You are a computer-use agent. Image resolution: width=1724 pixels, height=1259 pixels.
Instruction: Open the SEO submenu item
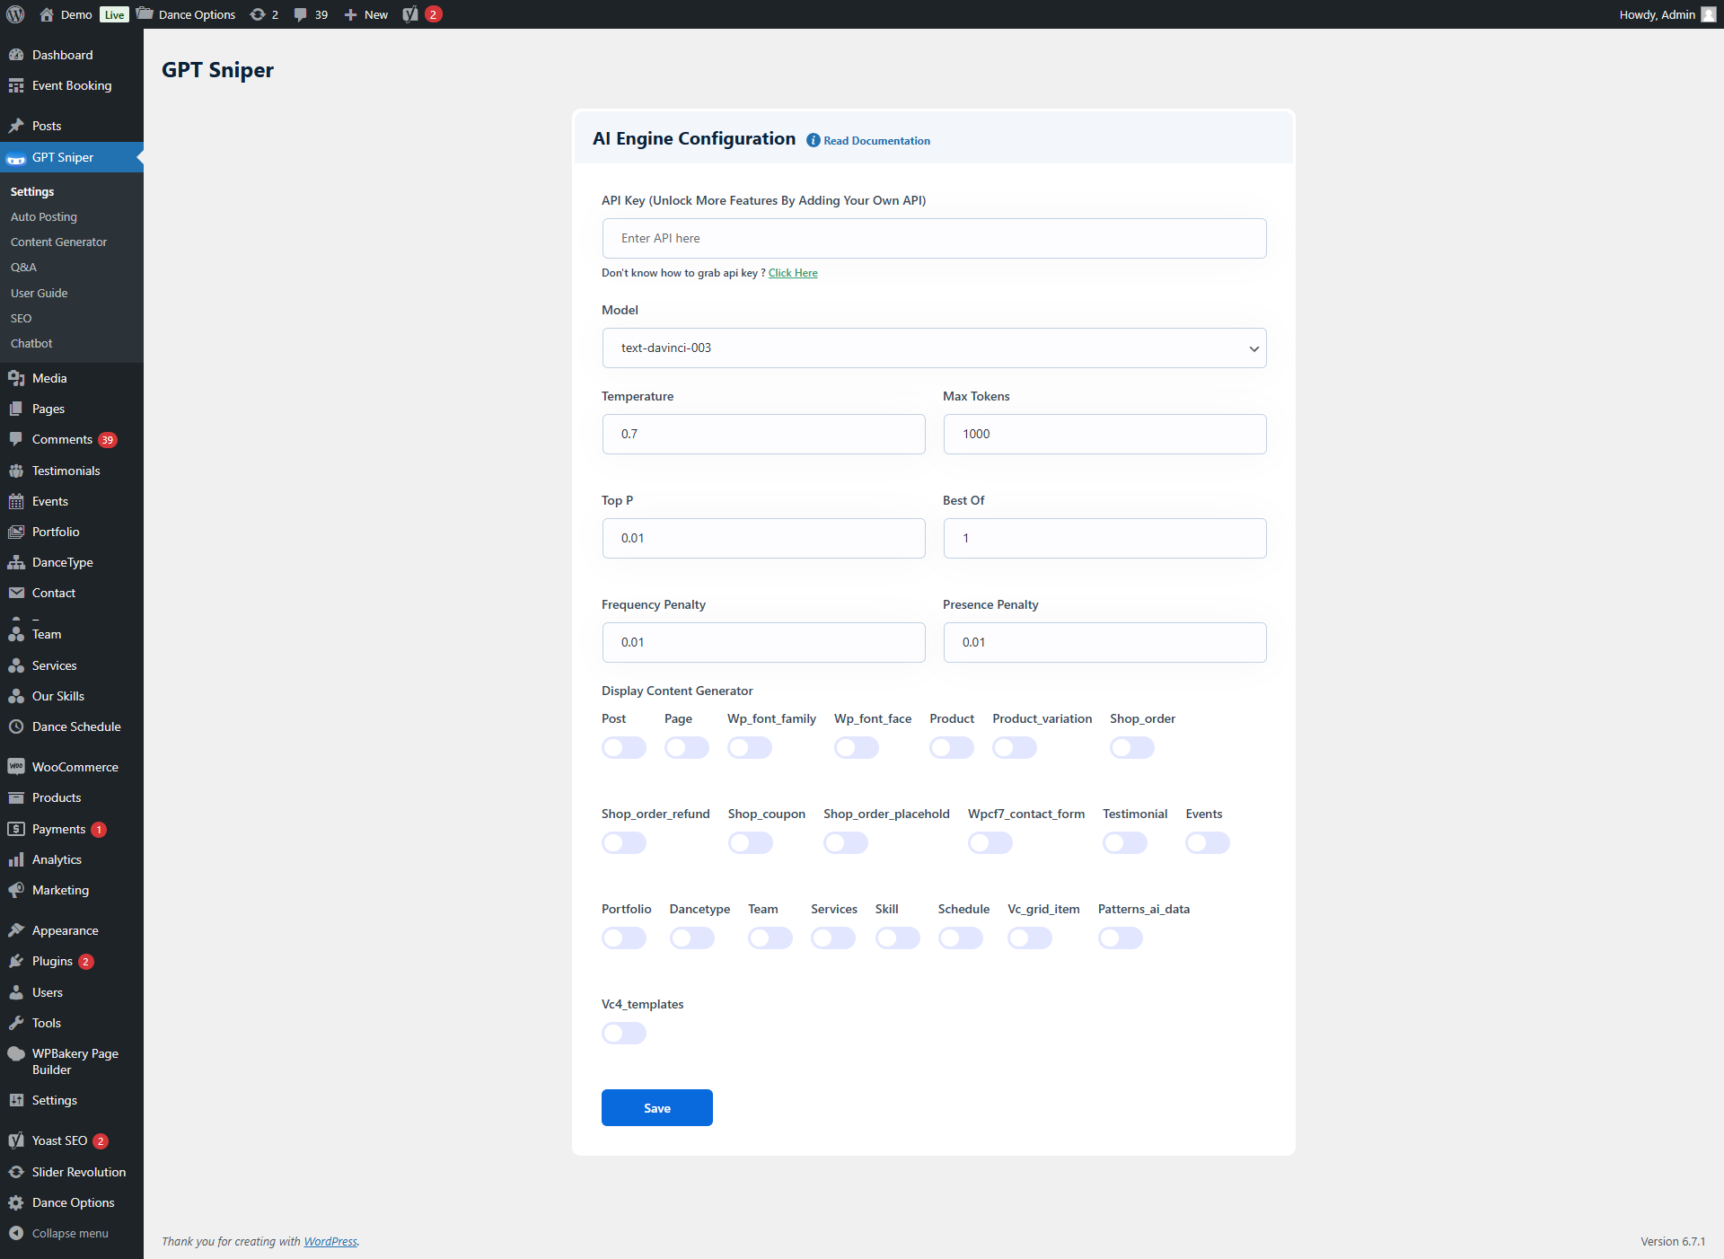21,318
